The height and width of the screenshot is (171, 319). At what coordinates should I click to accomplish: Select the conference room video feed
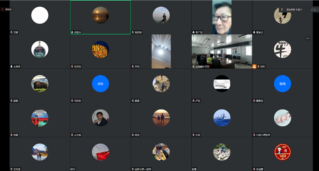coord(222,51)
